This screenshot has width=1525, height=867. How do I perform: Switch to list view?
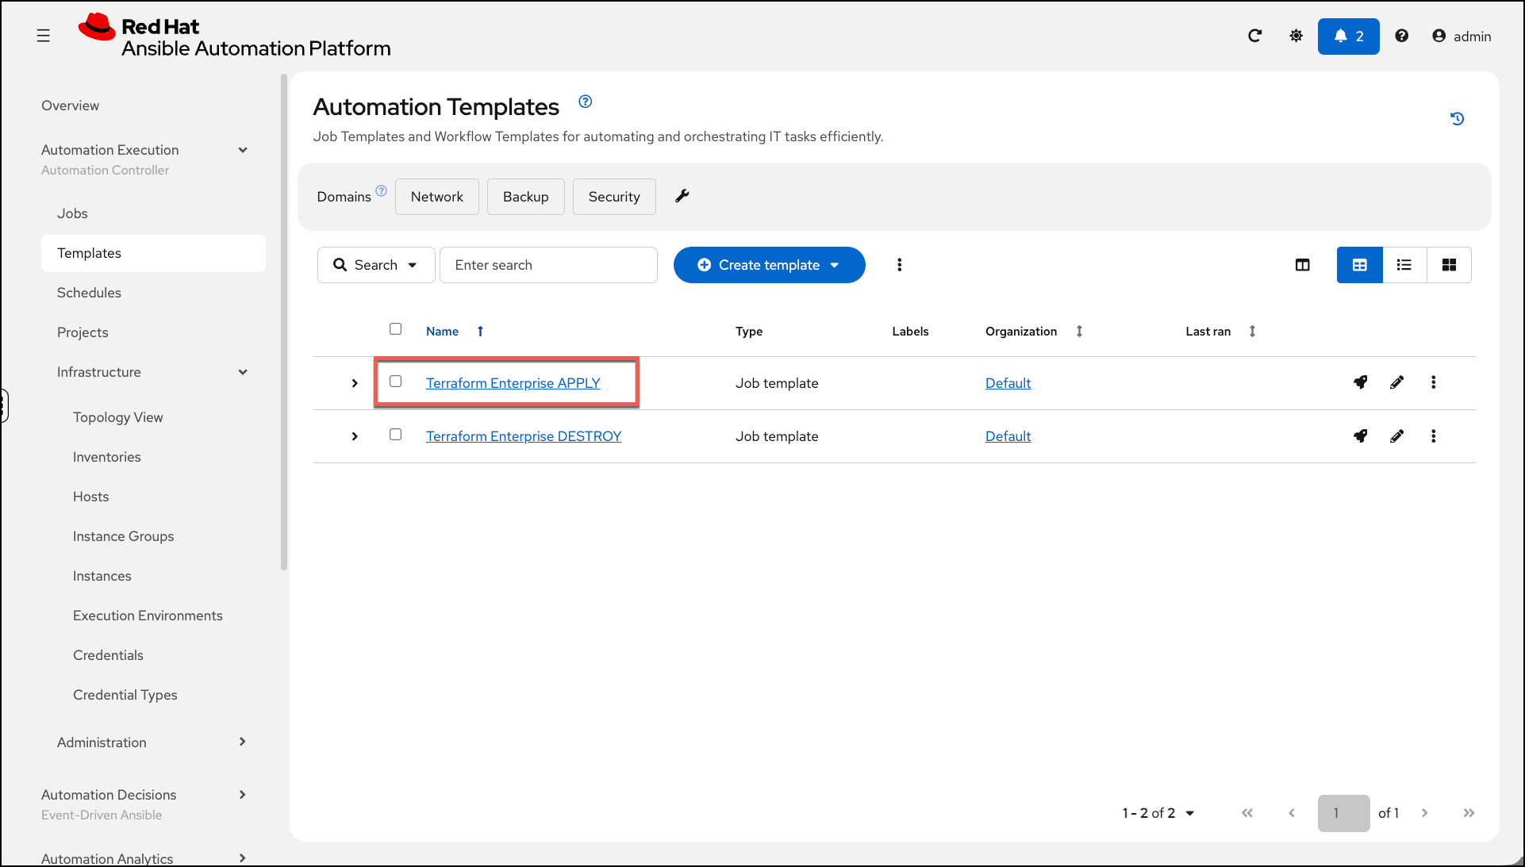point(1404,265)
